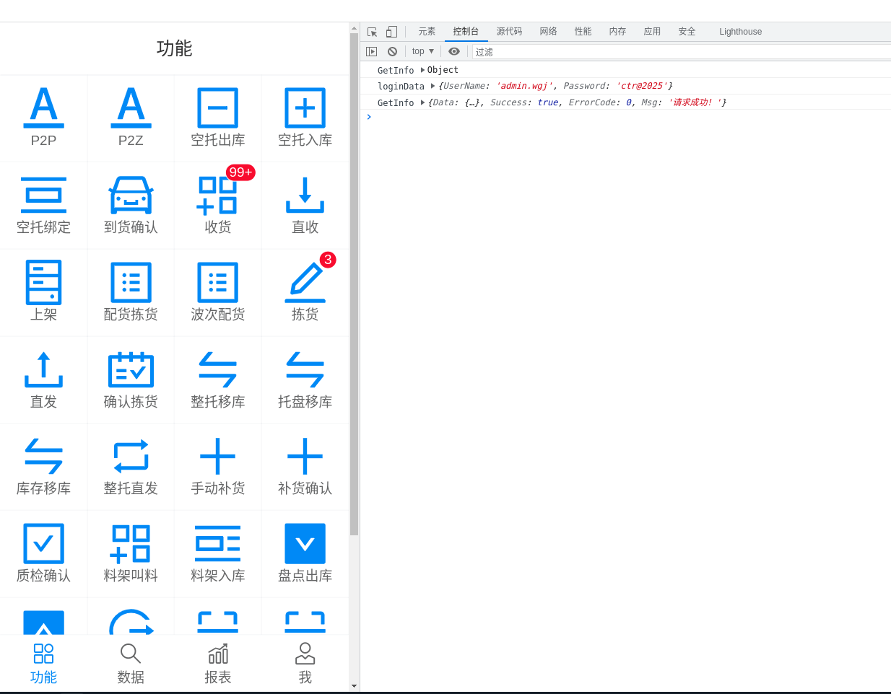Screen dimensions: 891x694
Task: Open 确认拣货 calendar icon
Action: 131,369
